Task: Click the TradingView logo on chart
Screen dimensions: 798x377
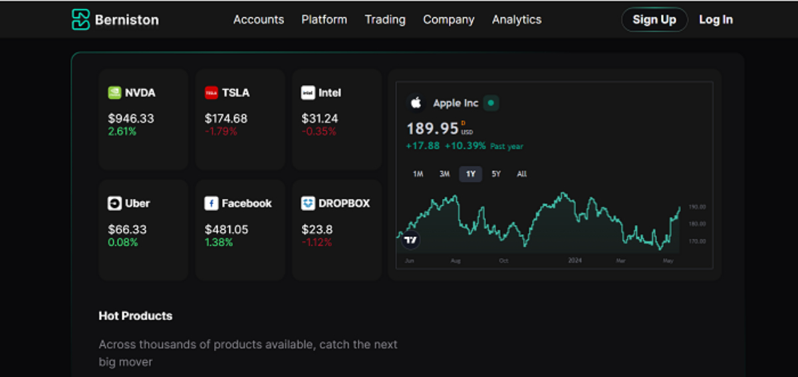Action: coord(411,240)
